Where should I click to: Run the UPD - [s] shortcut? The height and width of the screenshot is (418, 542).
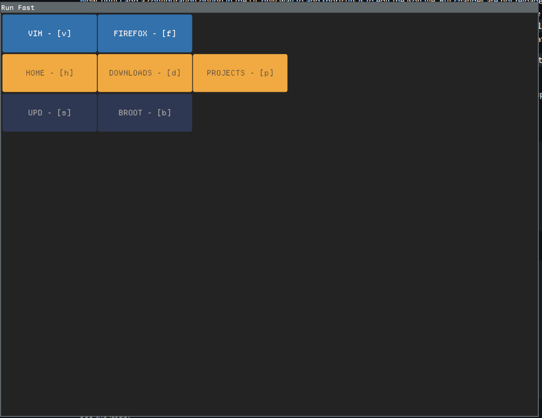point(49,113)
